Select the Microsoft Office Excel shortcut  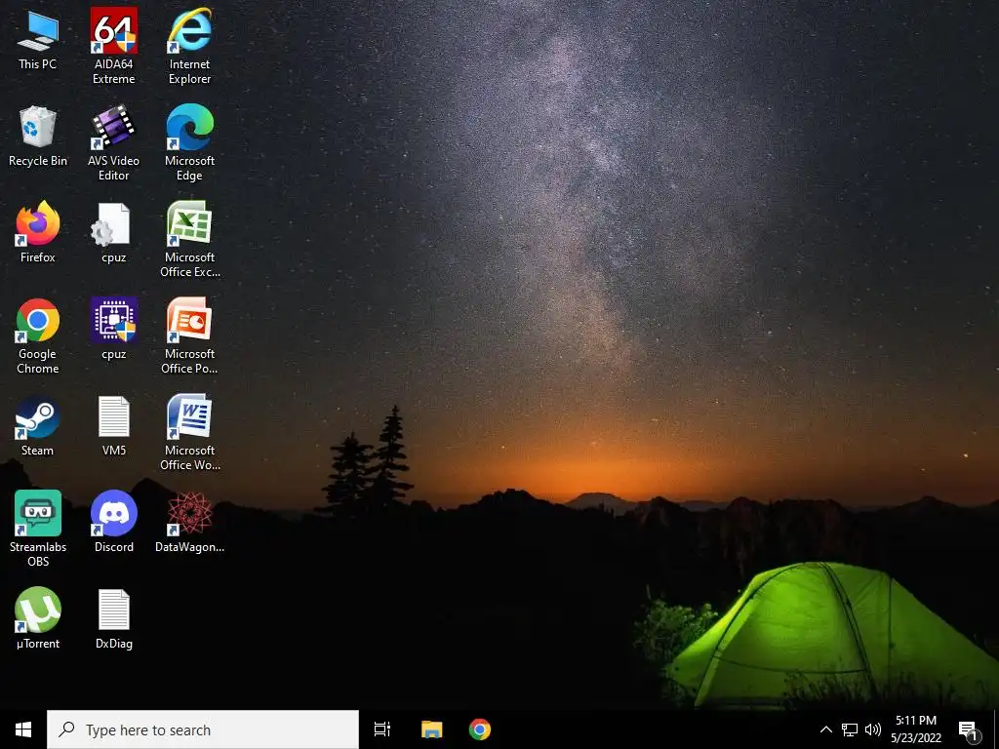(189, 240)
